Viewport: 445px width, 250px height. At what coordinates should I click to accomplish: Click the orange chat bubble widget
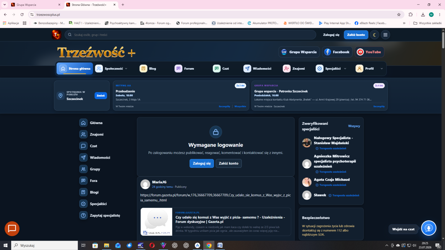point(12,229)
